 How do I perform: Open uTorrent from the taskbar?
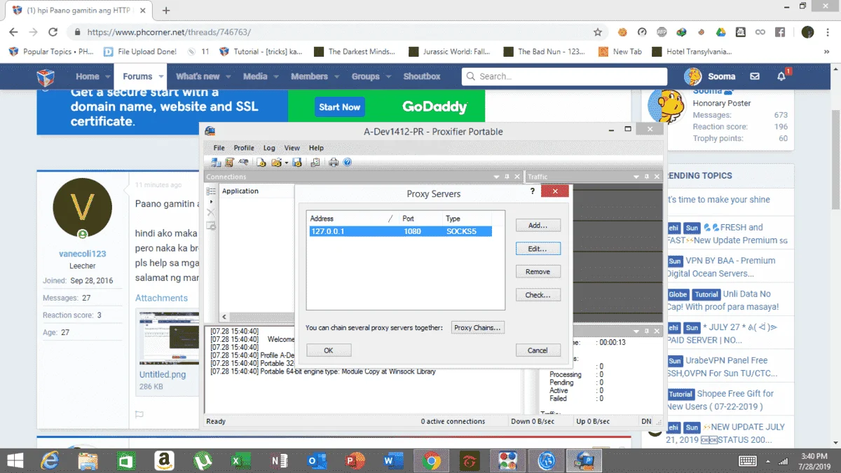203,460
